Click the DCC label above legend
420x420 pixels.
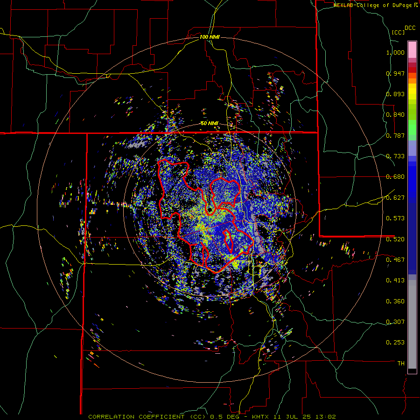pyautogui.click(x=410, y=28)
